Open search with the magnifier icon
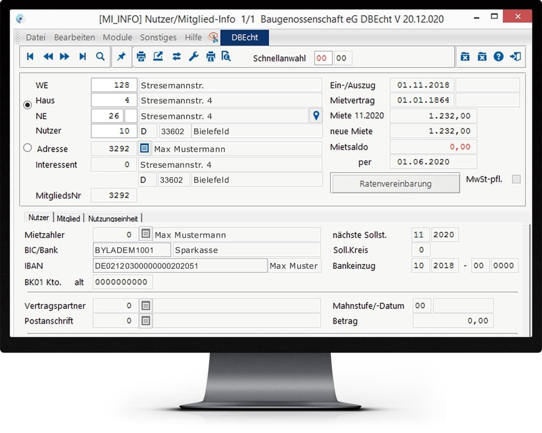 pyautogui.click(x=100, y=56)
